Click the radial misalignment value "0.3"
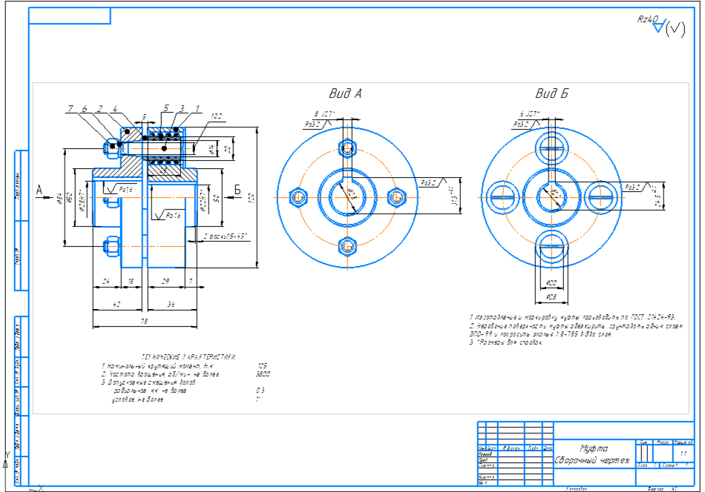The height and width of the screenshot is (492, 705). click(260, 390)
